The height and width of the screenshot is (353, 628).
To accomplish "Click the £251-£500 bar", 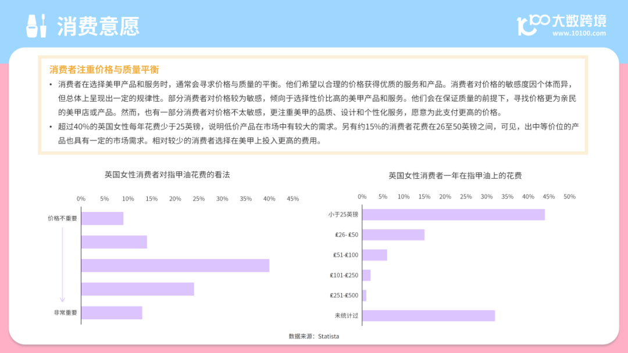I will pyautogui.click(x=365, y=296).
